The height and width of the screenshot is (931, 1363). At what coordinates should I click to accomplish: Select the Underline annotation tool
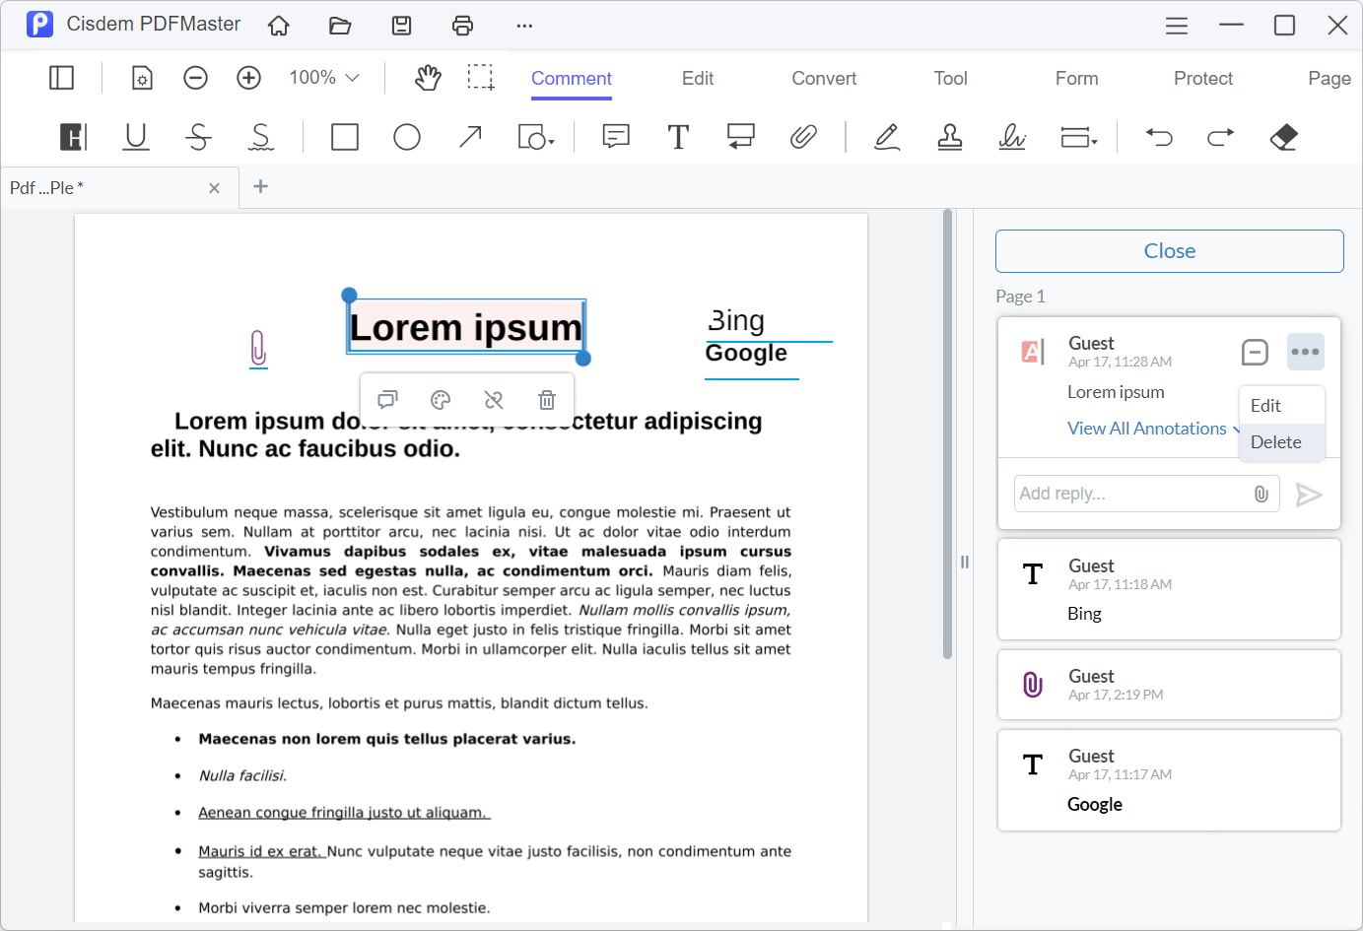(136, 137)
